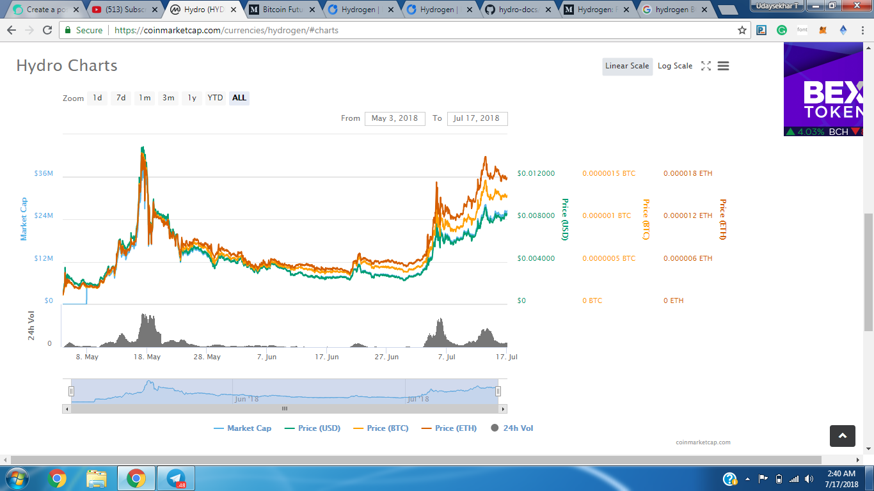Open Action Center flag icon
The image size is (874, 491).
[763, 479]
